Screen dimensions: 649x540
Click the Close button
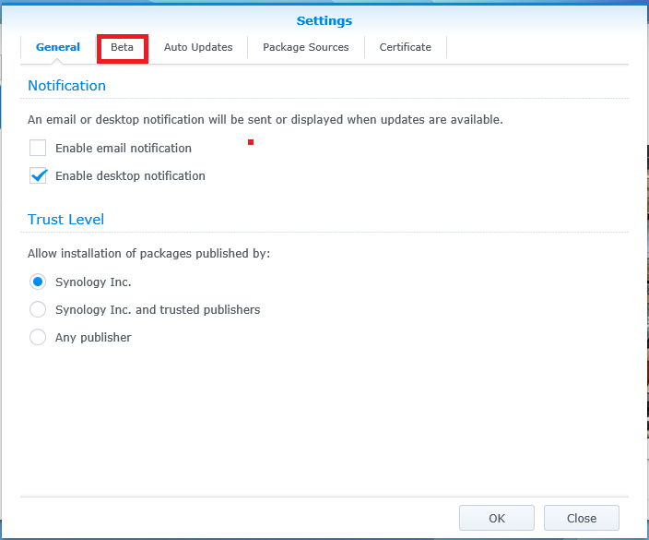(582, 518)
